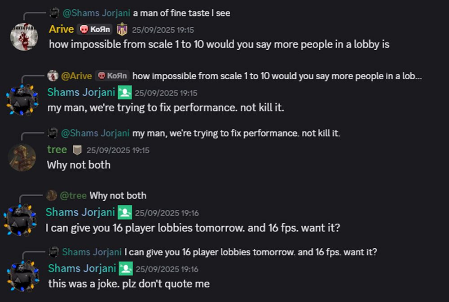
Task: Click tree's shield role badge
Action: [x=77, y=150]
